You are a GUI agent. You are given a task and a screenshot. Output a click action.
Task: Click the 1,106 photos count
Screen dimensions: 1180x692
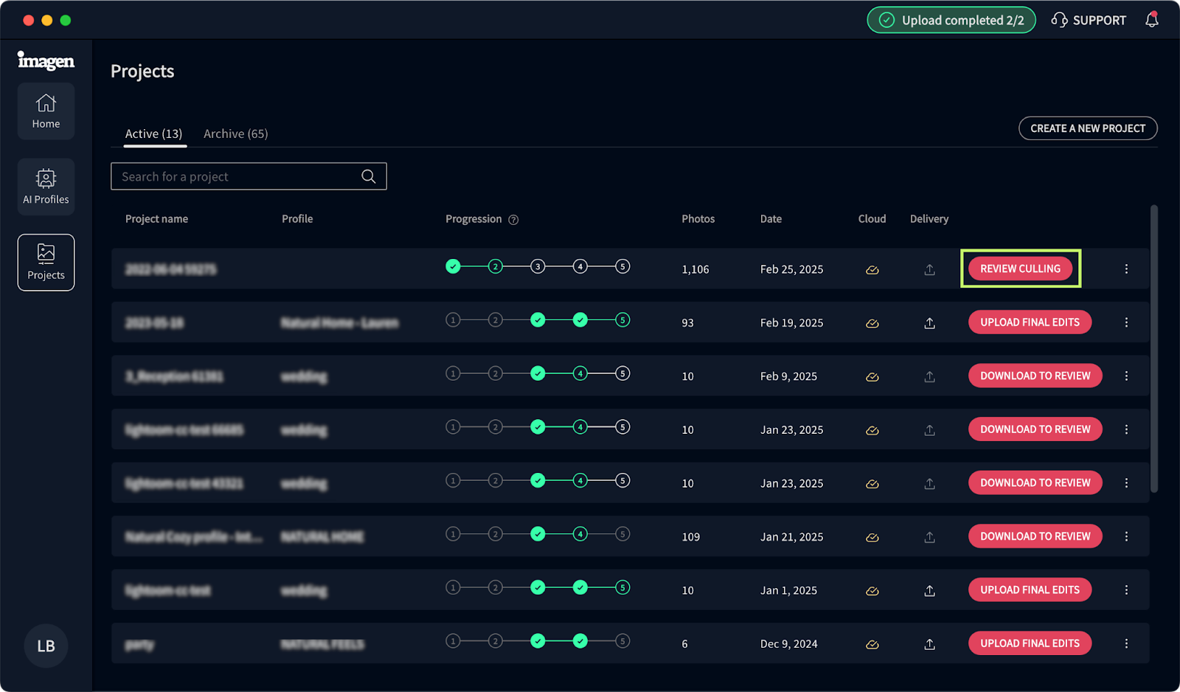[x=695, y=270]
